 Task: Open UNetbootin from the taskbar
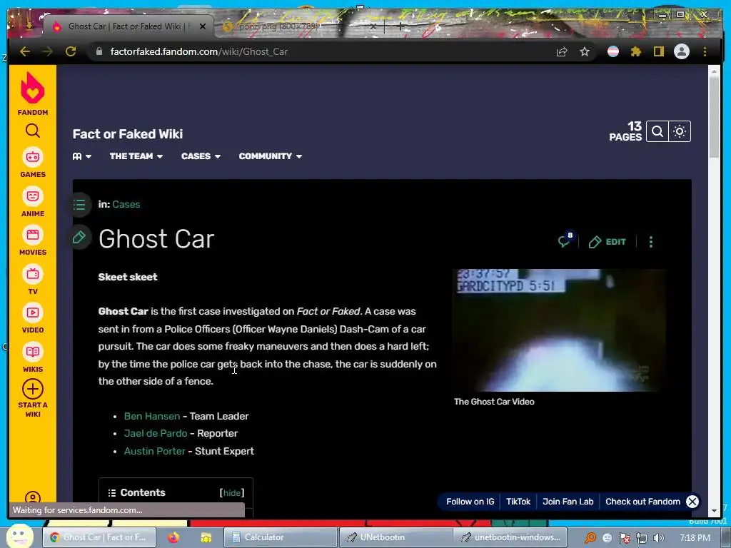click(x=395, y=538)
